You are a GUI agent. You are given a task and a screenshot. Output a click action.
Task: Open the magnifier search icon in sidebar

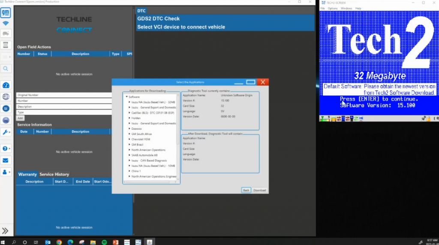[6, 69]
